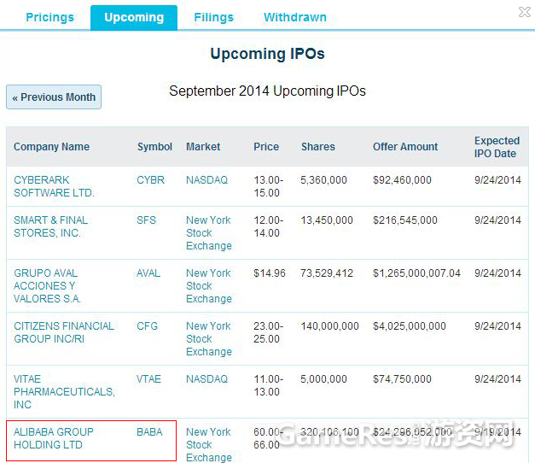This screenshot has width=535, height=463.
Task: Click the Upcoming IPOs title
Action: click(268, 54)
